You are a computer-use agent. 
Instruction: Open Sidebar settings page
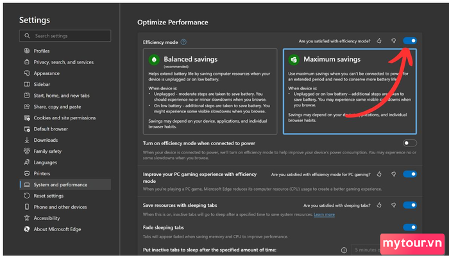(65, 84)
